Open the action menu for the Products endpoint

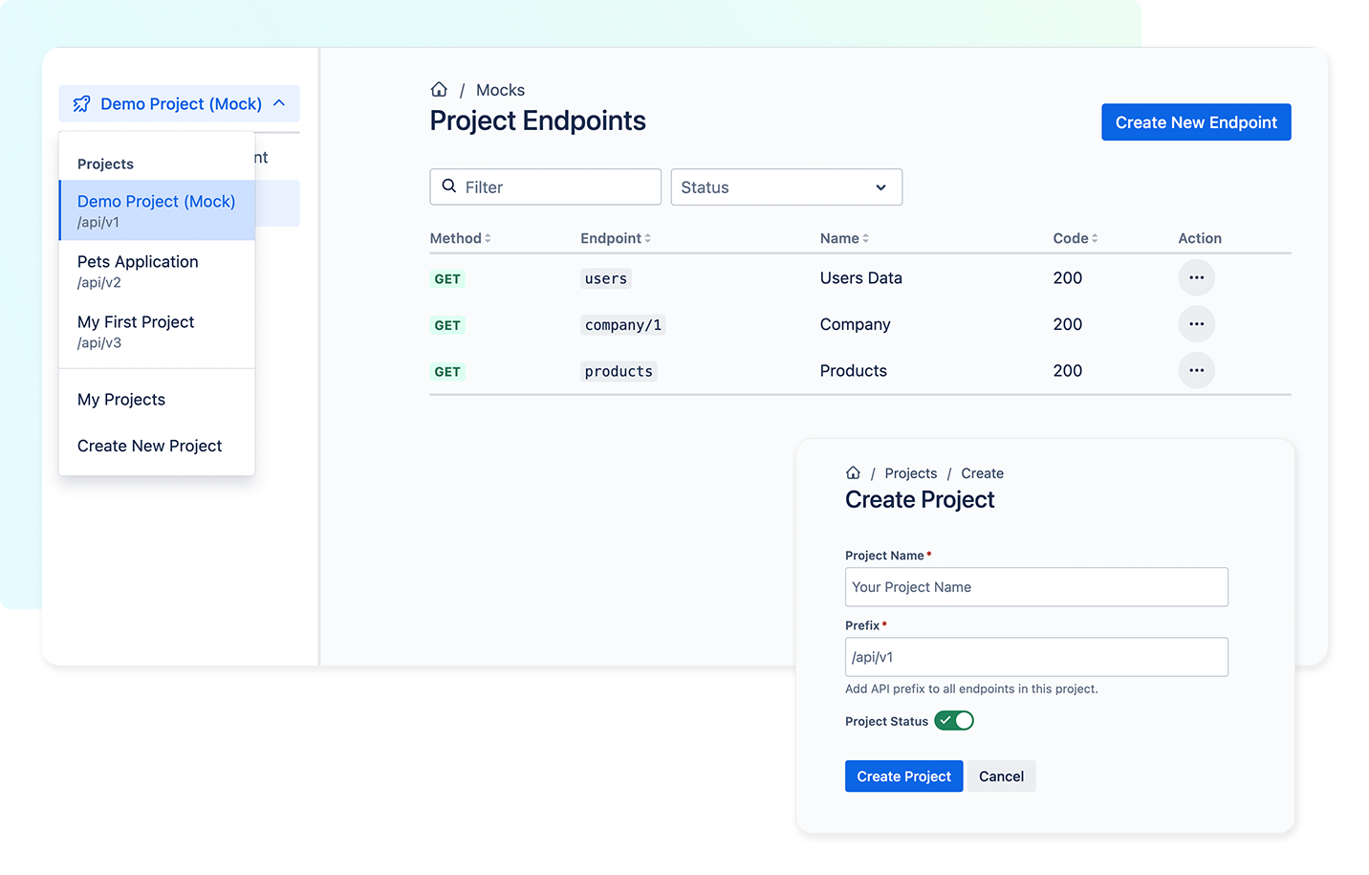point(1196,370)
